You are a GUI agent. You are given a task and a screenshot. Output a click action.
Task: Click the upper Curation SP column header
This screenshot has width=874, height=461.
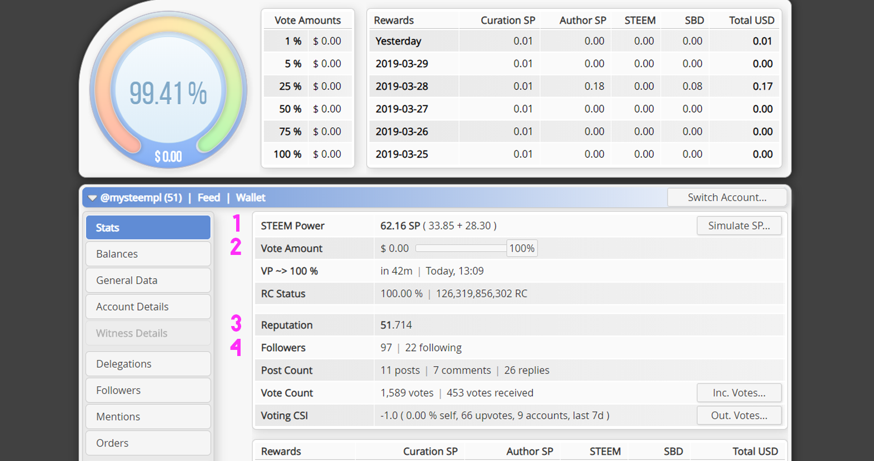click(x=508, y=20)
